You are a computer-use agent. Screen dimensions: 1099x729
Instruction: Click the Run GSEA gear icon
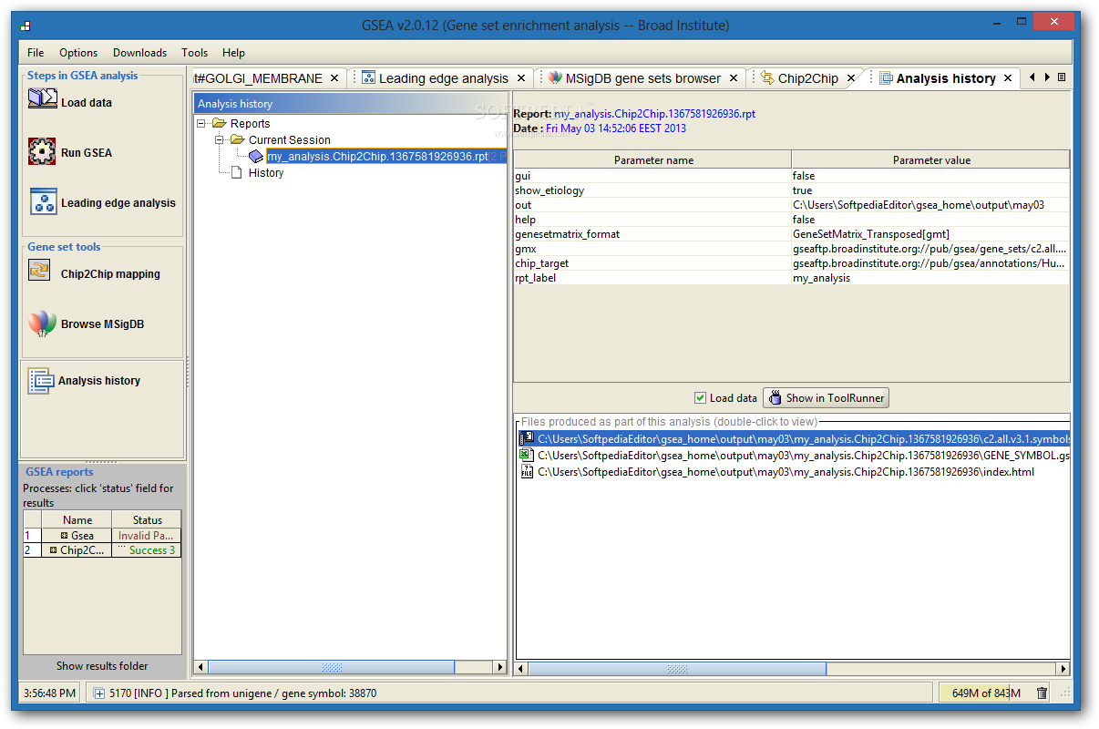[x=42, y=151]
